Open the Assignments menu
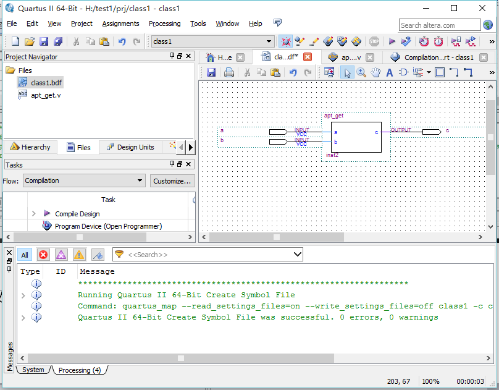The width and height of the screenshot is (499, 390). tap(120, 23)
